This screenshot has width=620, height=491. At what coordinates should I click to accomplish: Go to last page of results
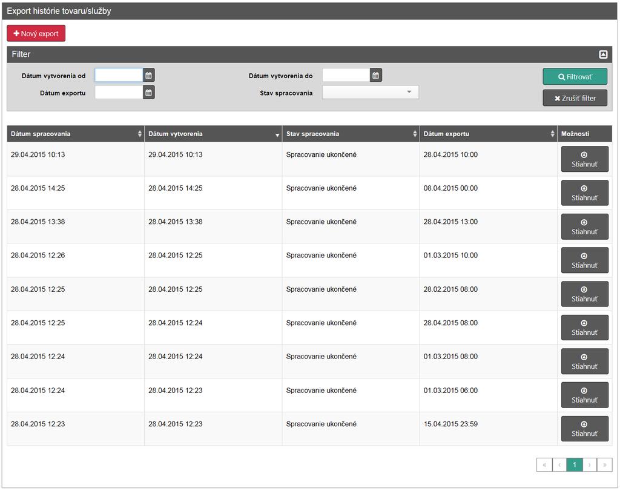(x=605, y=465)
